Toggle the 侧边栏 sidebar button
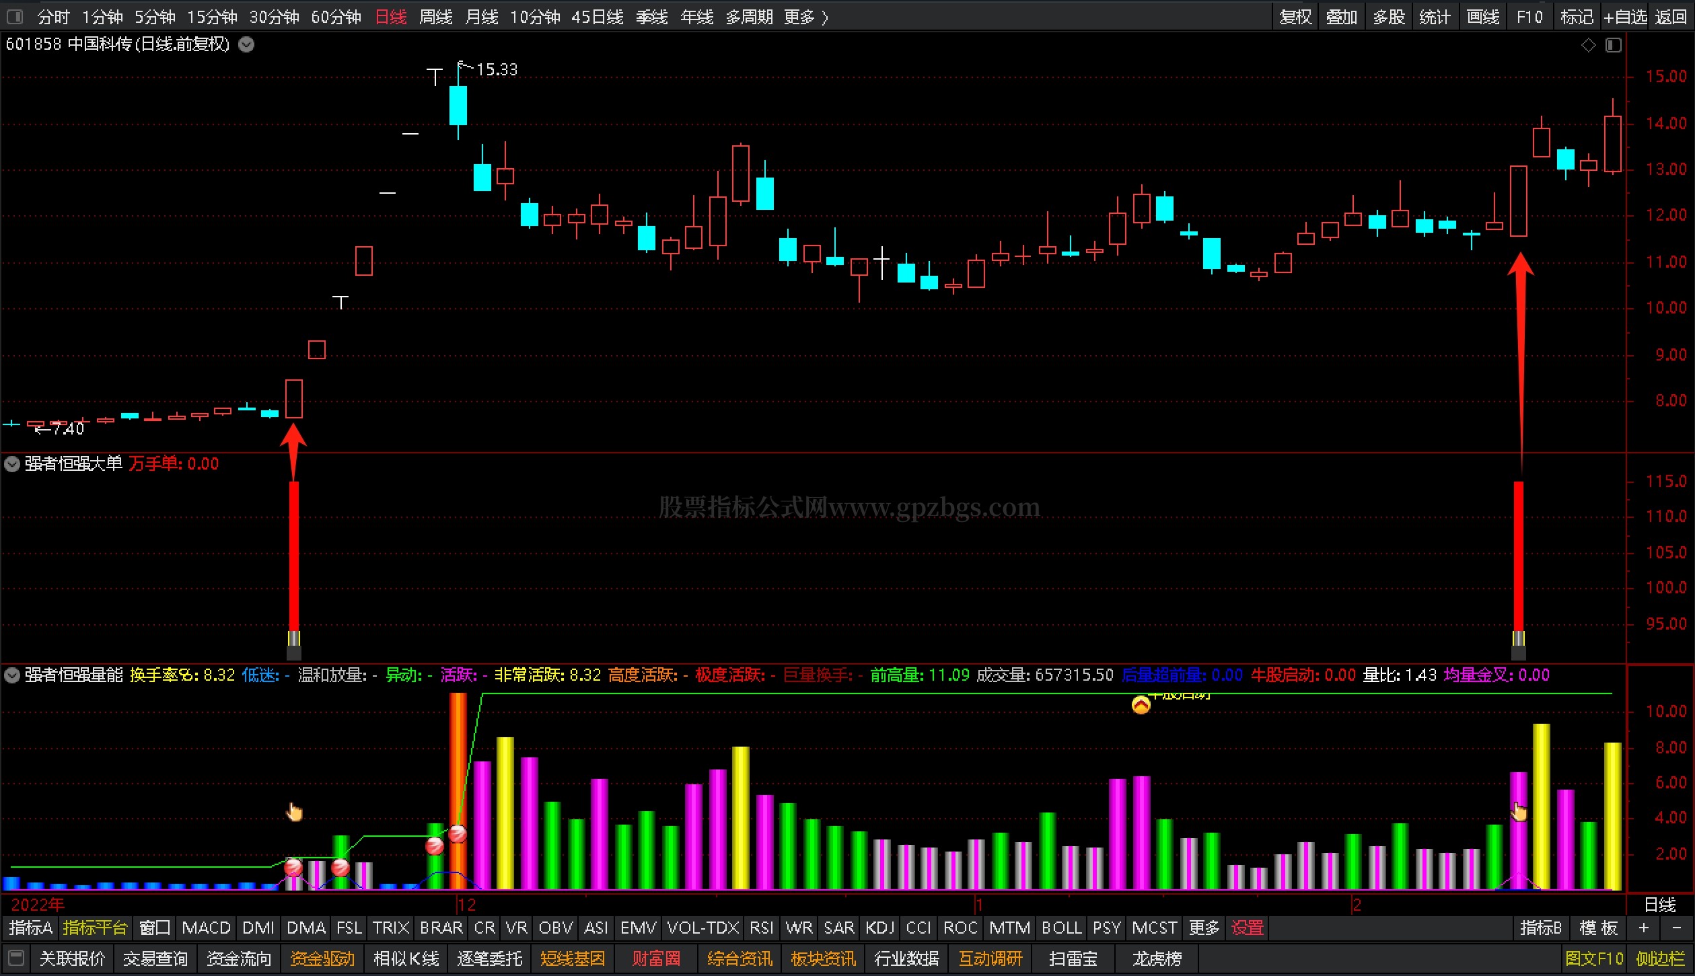The image size is (1695, 976). [1660, 959]
